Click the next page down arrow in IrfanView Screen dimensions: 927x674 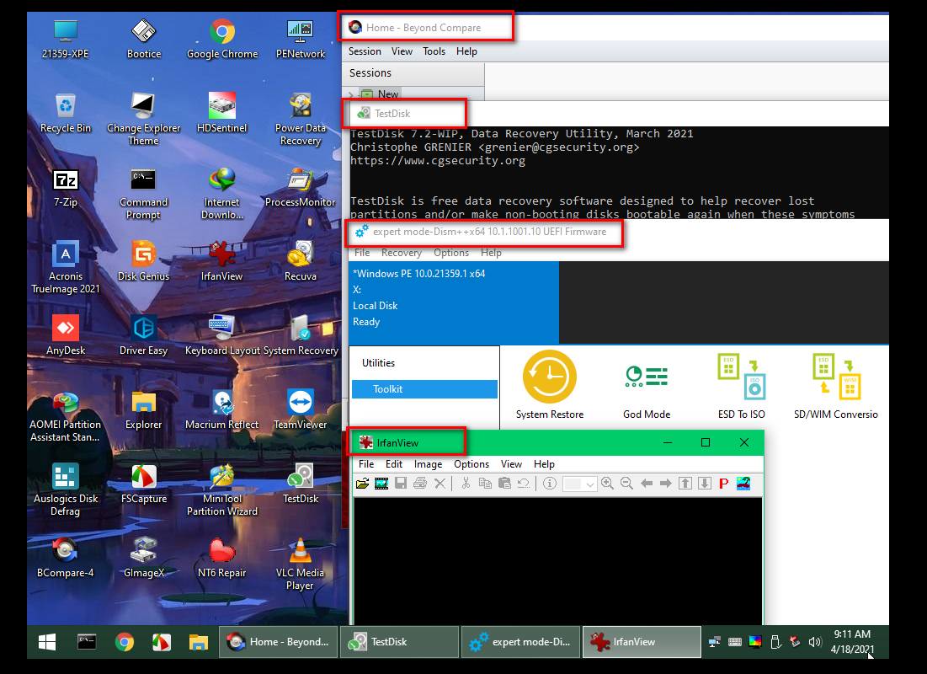704,484
